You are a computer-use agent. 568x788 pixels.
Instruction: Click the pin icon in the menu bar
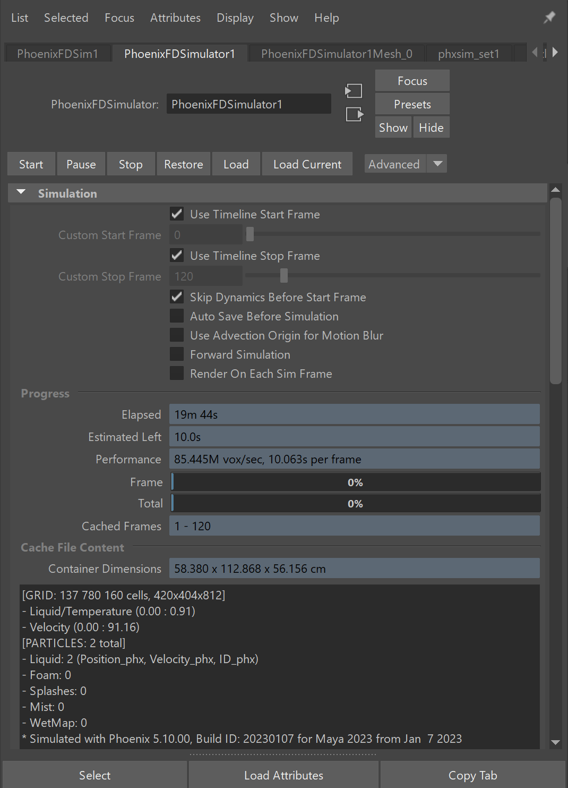549,18
